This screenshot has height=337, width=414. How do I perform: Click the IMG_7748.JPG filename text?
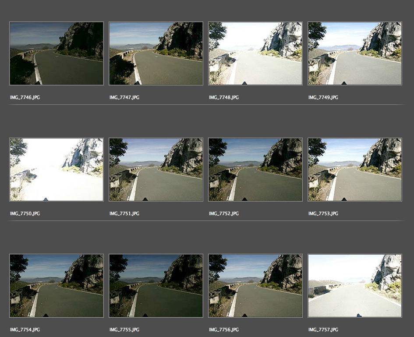pyautogui.click(x=224, y=97)
